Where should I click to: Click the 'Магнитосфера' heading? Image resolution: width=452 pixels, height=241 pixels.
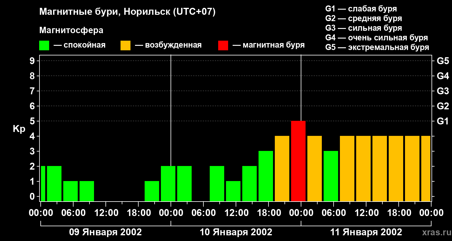click(x=71, y=30)
